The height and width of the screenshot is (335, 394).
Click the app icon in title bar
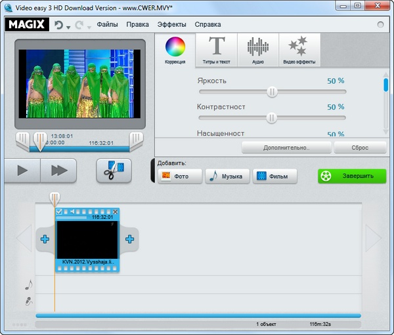click(x=9, y=8)
